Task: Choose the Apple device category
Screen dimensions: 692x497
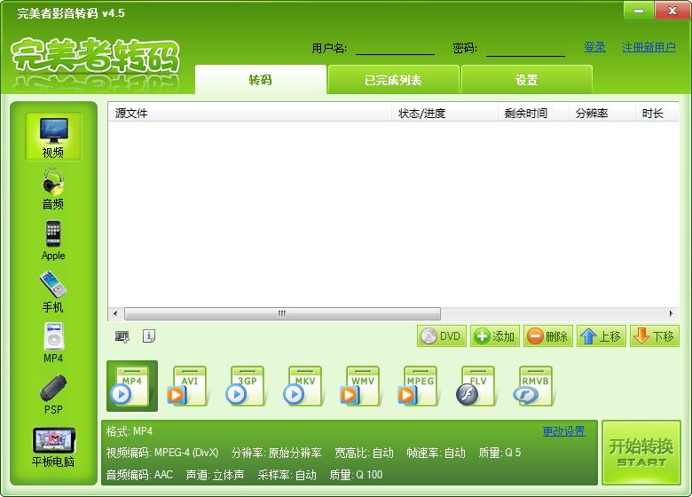Action: pos(53,241)
